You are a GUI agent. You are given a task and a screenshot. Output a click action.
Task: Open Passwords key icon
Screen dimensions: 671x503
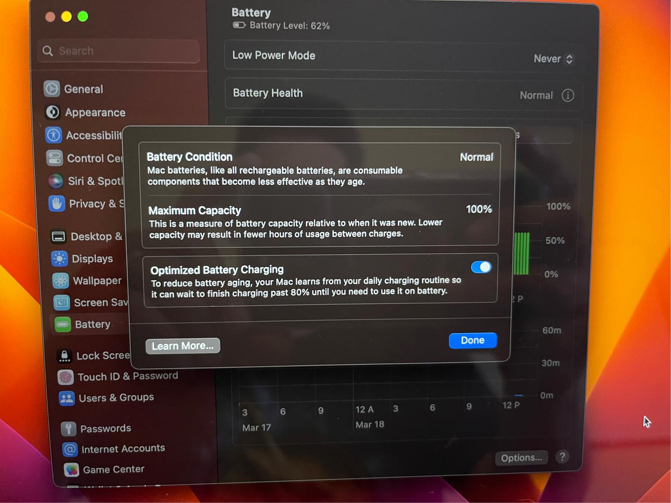tap(68, 428)
